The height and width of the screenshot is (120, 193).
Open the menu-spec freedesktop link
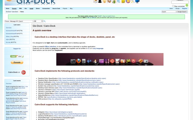tap(79, 80)
